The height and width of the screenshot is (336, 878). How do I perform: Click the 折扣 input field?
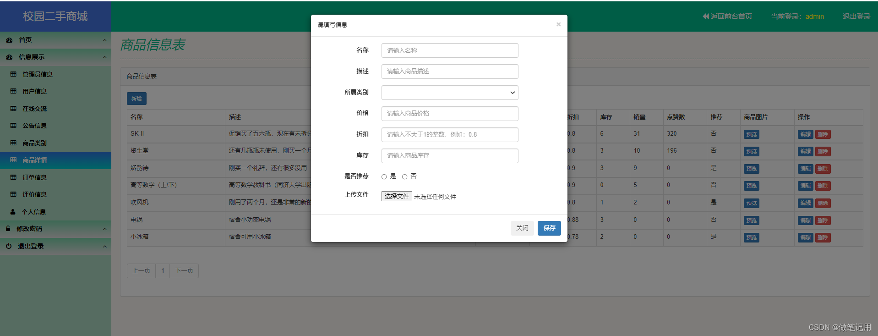click(450, 135)
